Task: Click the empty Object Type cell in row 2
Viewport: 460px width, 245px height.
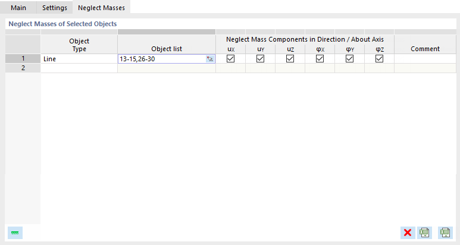Action: [79, 68]
